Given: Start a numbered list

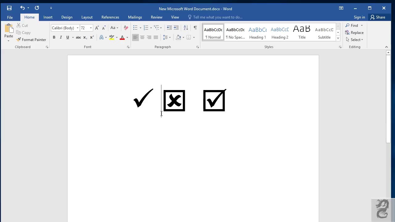Looking at the screenshot, I should (x=146, y=28).
